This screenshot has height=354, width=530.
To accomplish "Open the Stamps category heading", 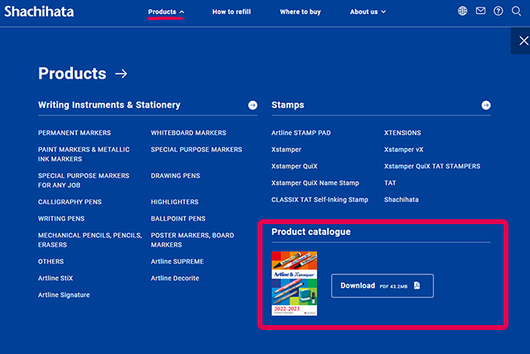I will point(287,105).
